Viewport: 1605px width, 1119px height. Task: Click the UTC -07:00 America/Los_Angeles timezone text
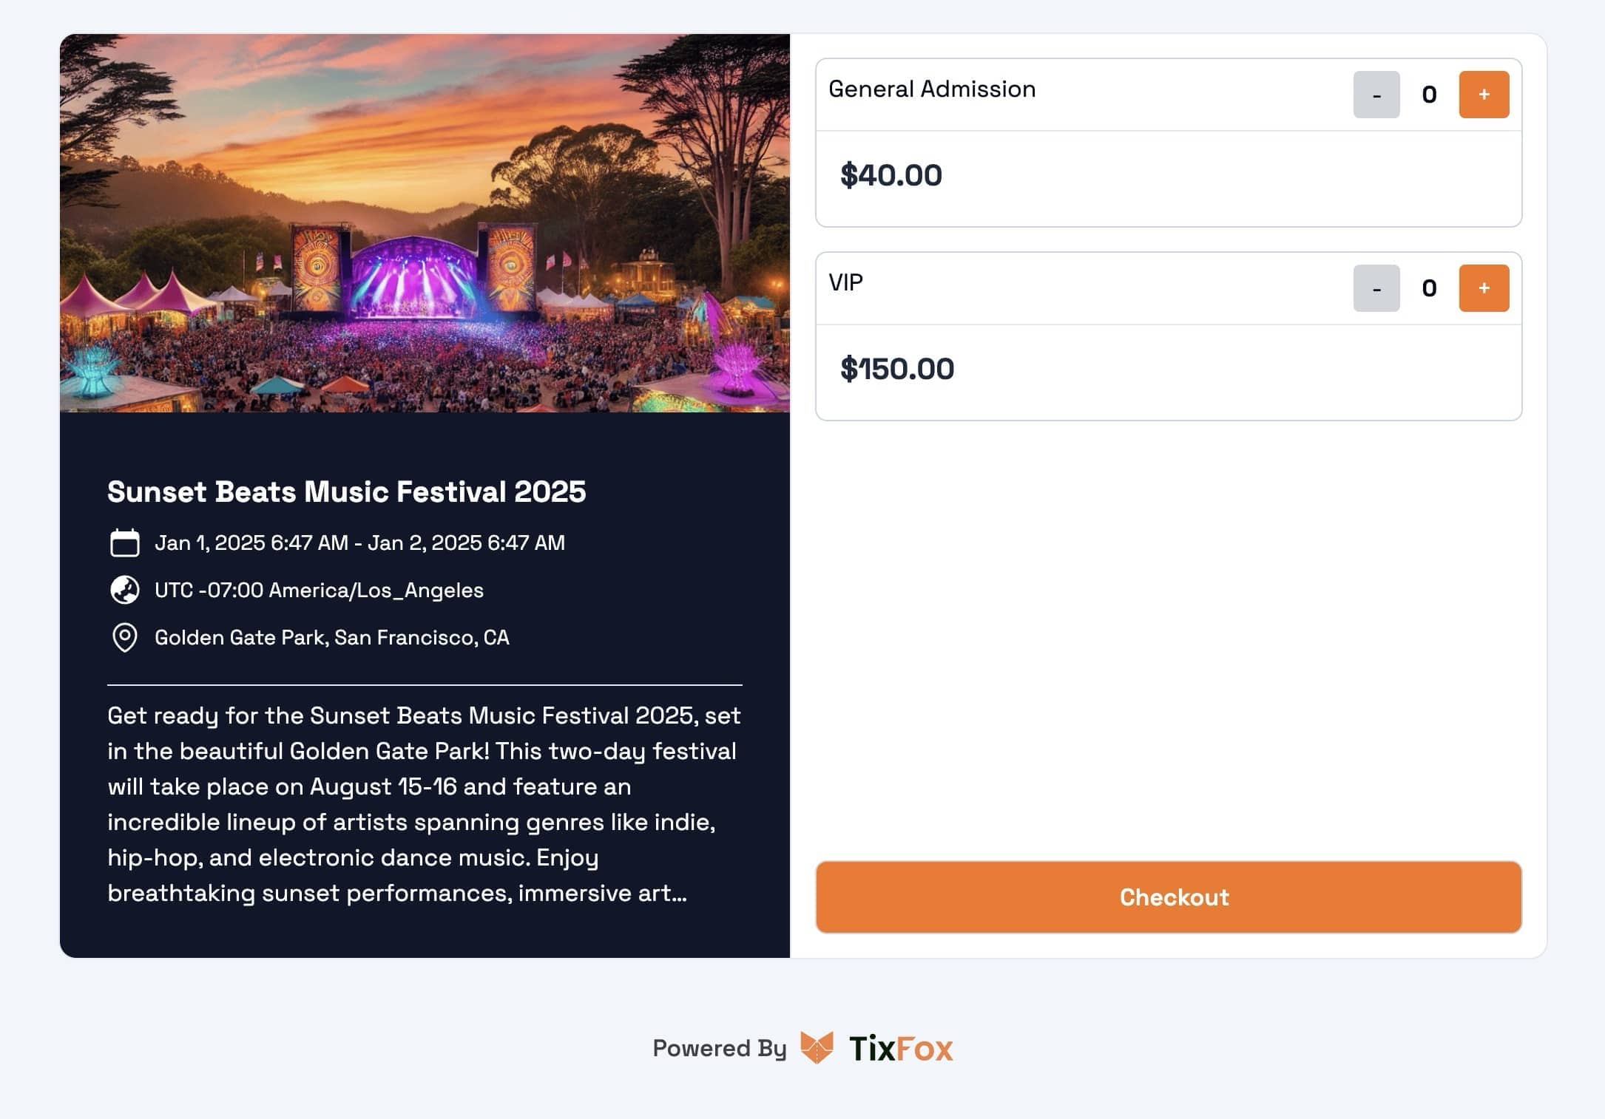319,590
